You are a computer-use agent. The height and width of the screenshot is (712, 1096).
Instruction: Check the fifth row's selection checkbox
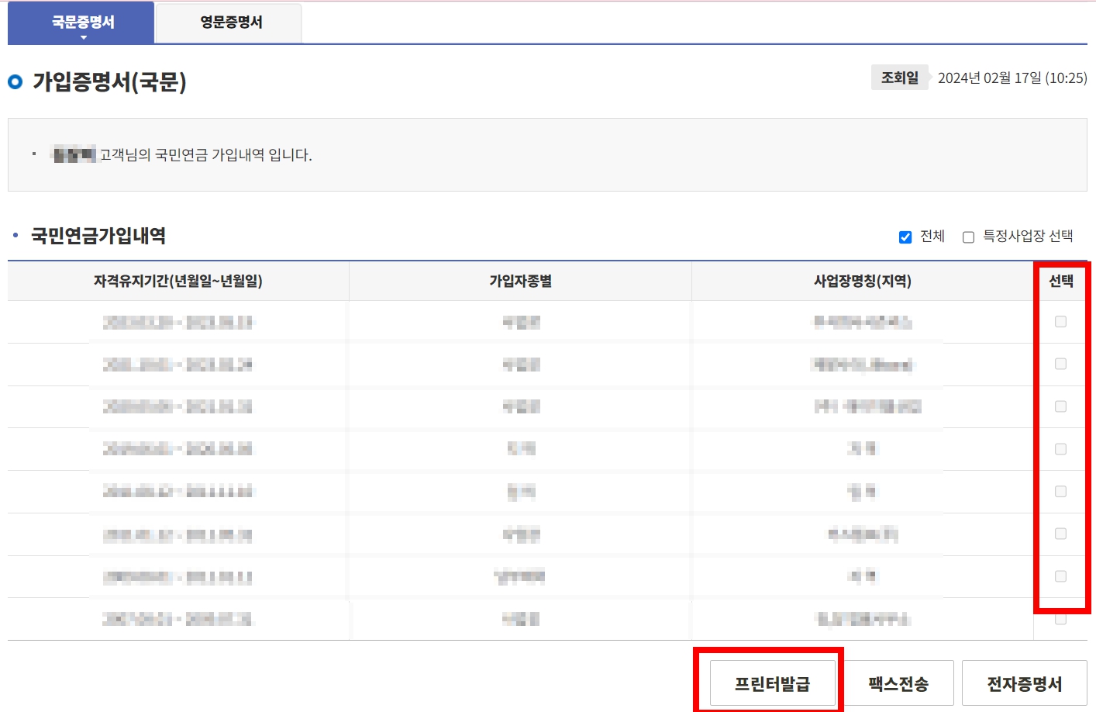[1060, 491]
